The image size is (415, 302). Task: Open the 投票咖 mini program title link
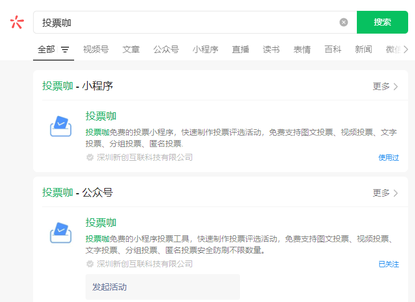point(101,116)
